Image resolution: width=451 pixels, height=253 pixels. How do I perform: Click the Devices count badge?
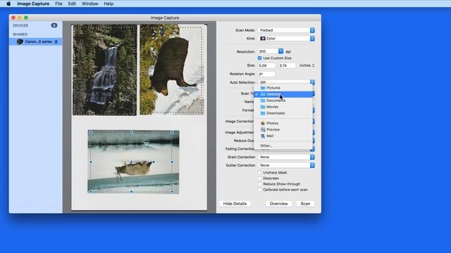point(54,25)
